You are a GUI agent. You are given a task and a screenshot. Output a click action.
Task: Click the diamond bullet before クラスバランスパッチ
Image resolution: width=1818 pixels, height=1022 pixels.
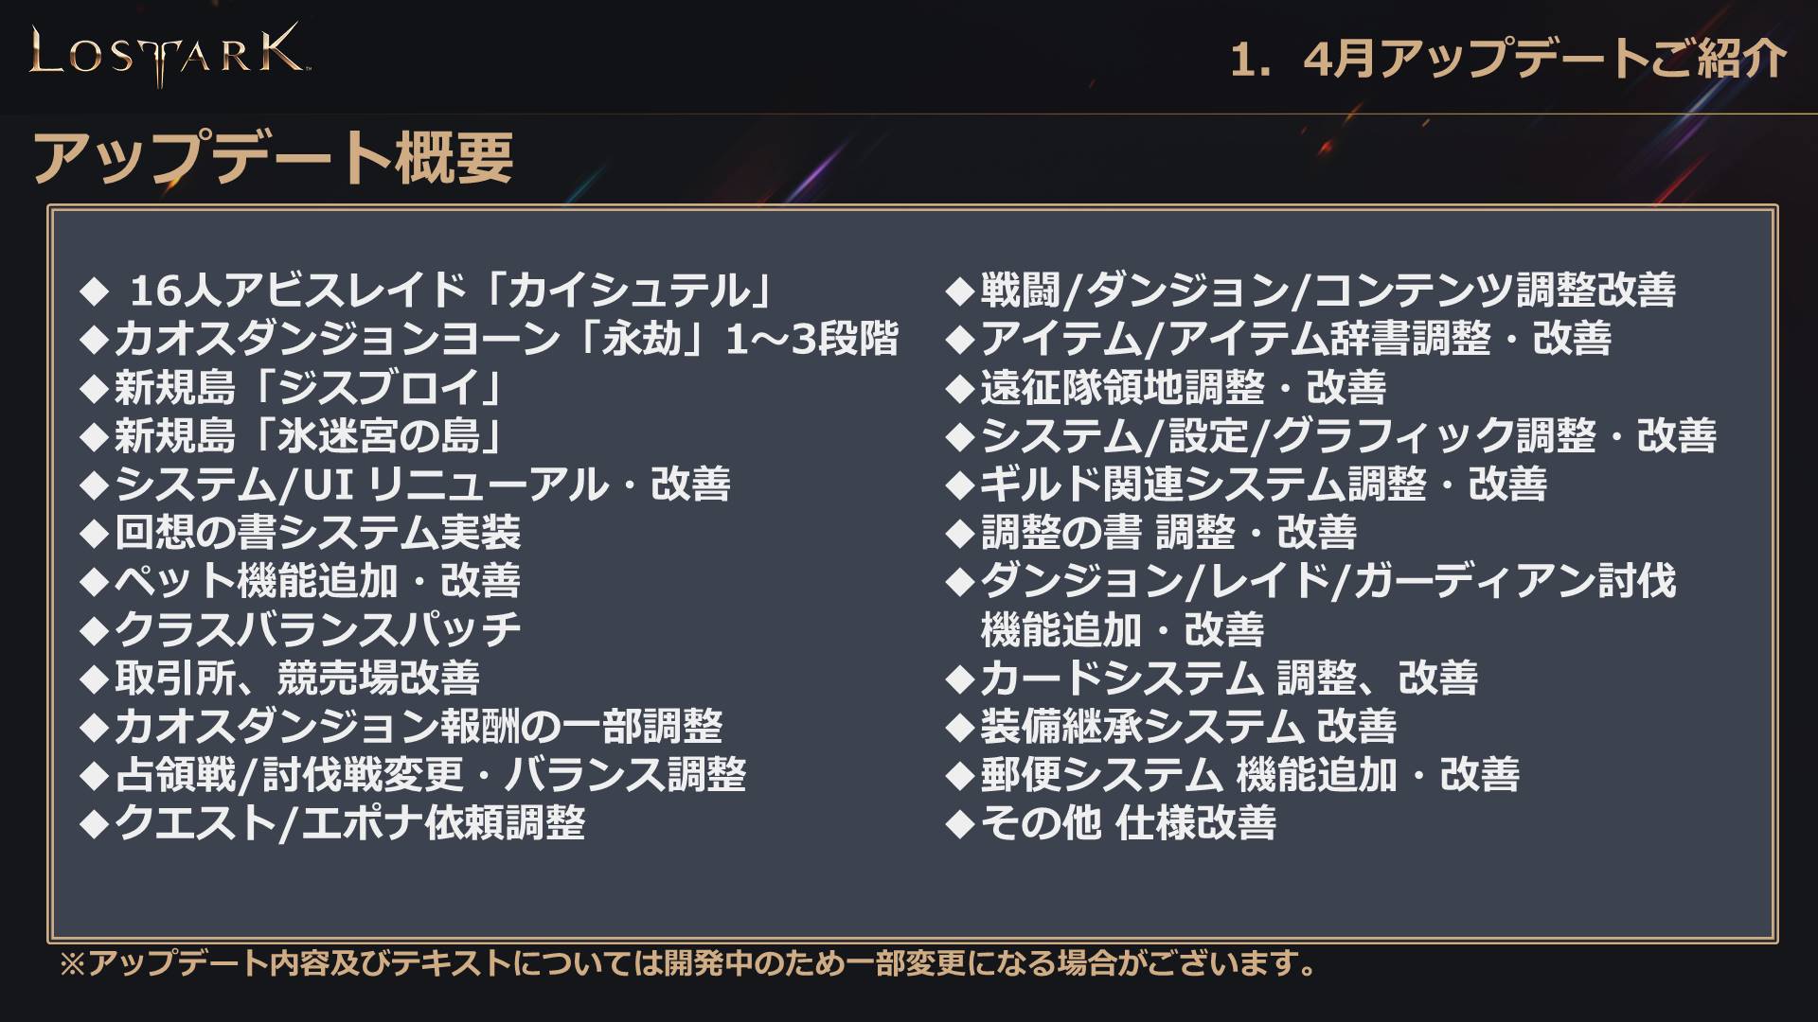coord(96,630)
